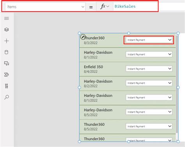The image size is (185, 147).
Task: Click the equals sign in formula bar
Action: 91,7
